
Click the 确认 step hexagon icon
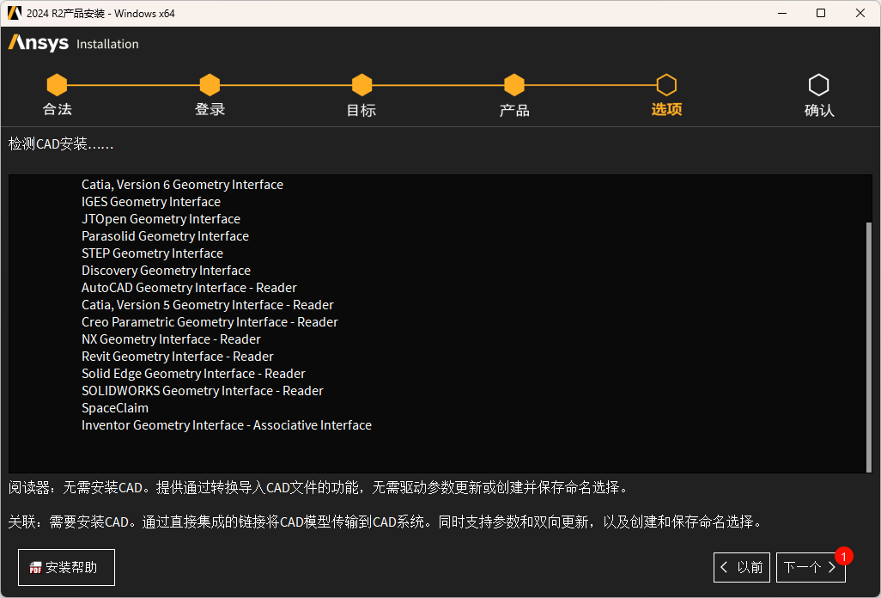tap(819, 85)
